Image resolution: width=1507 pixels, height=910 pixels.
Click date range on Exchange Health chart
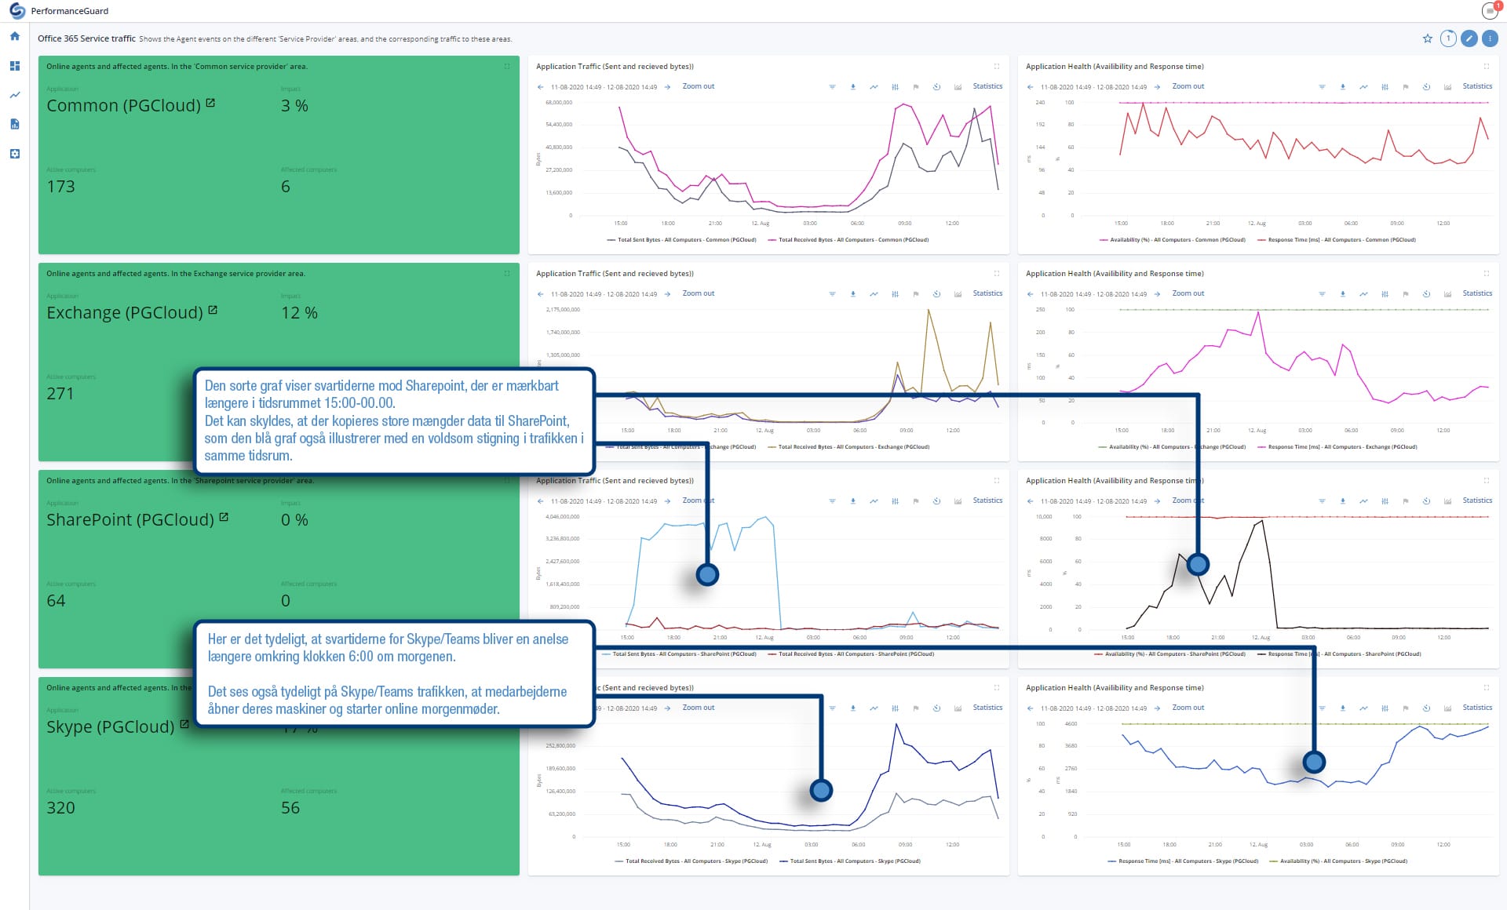pyautogui.click(x=1093, y=294)
